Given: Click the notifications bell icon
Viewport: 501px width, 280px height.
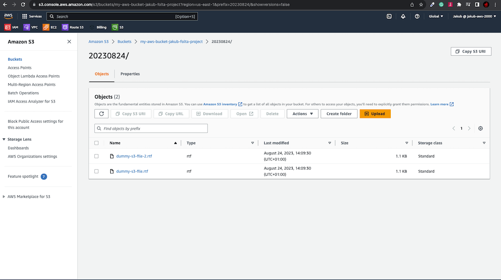Looking at the screenshot, I should click(x=403, y=16).
